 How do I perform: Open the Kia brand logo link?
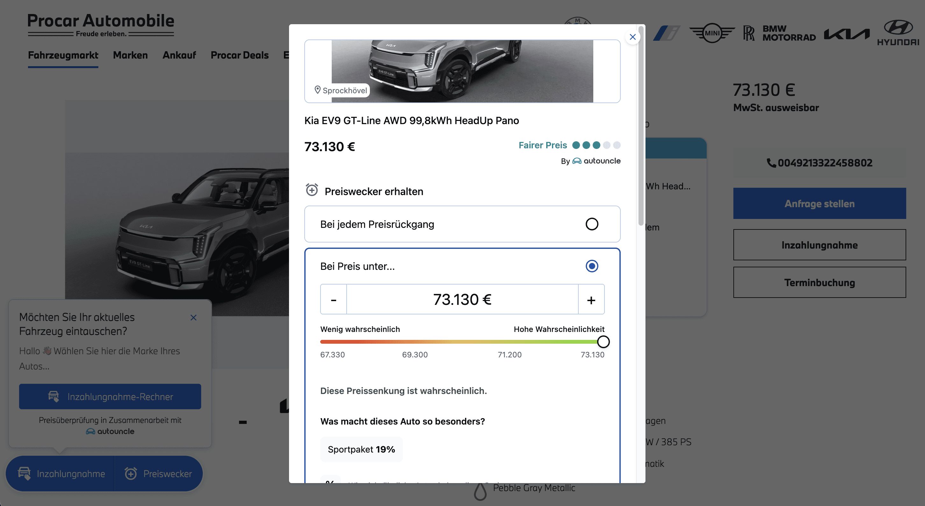(846, 34)
